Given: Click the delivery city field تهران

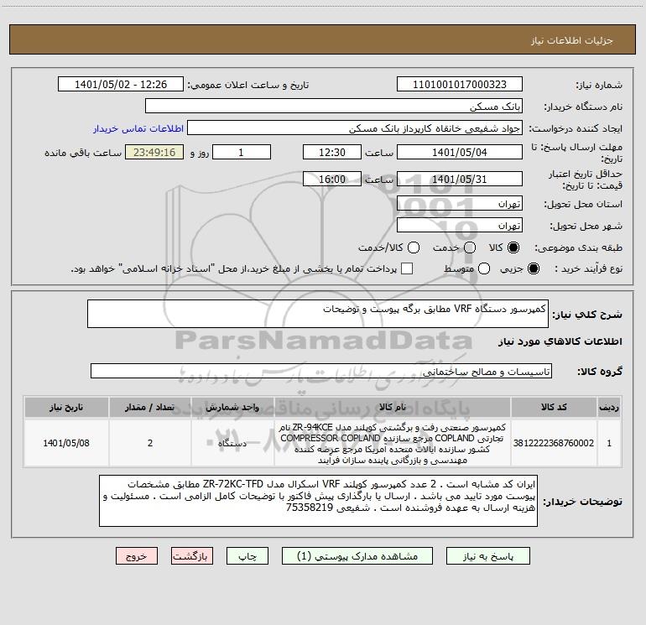Looking at the screenshot, I should pyautogui.click(x=460, y=225).
